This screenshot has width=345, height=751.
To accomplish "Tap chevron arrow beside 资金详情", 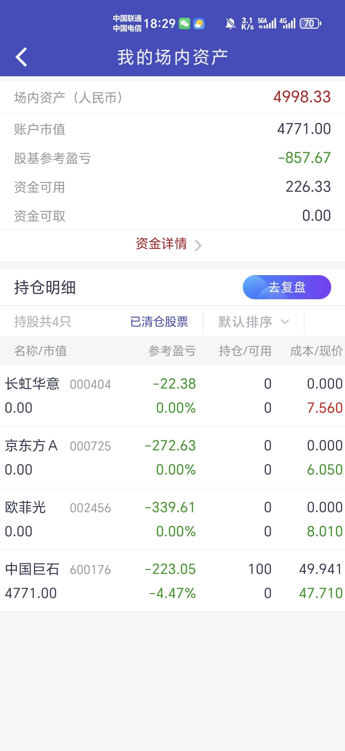I will tap(198, 246).
